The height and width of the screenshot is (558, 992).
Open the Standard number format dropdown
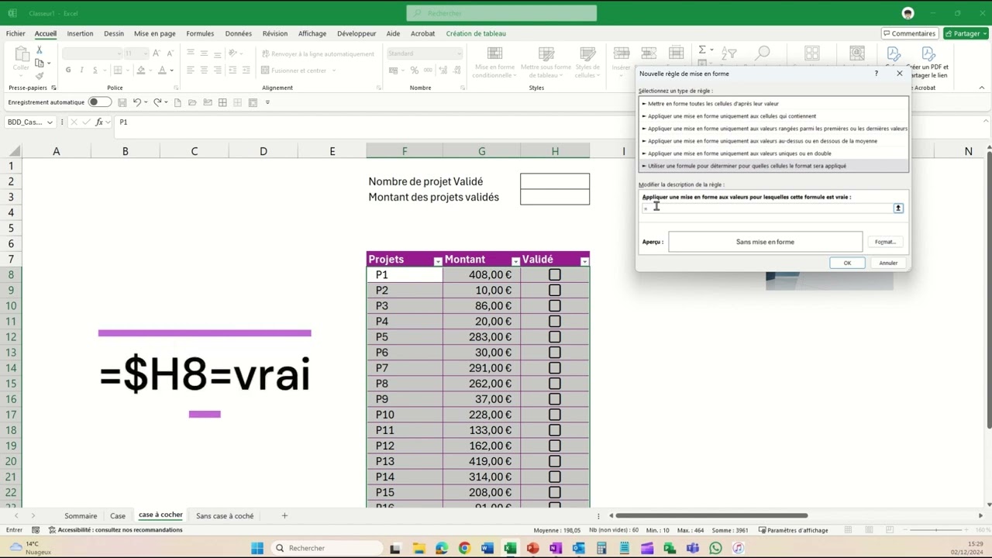pos(459,53)
